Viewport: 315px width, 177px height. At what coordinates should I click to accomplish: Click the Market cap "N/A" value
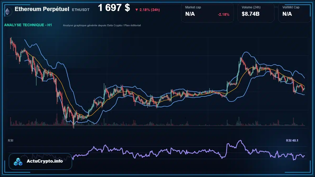pos(190,14)
